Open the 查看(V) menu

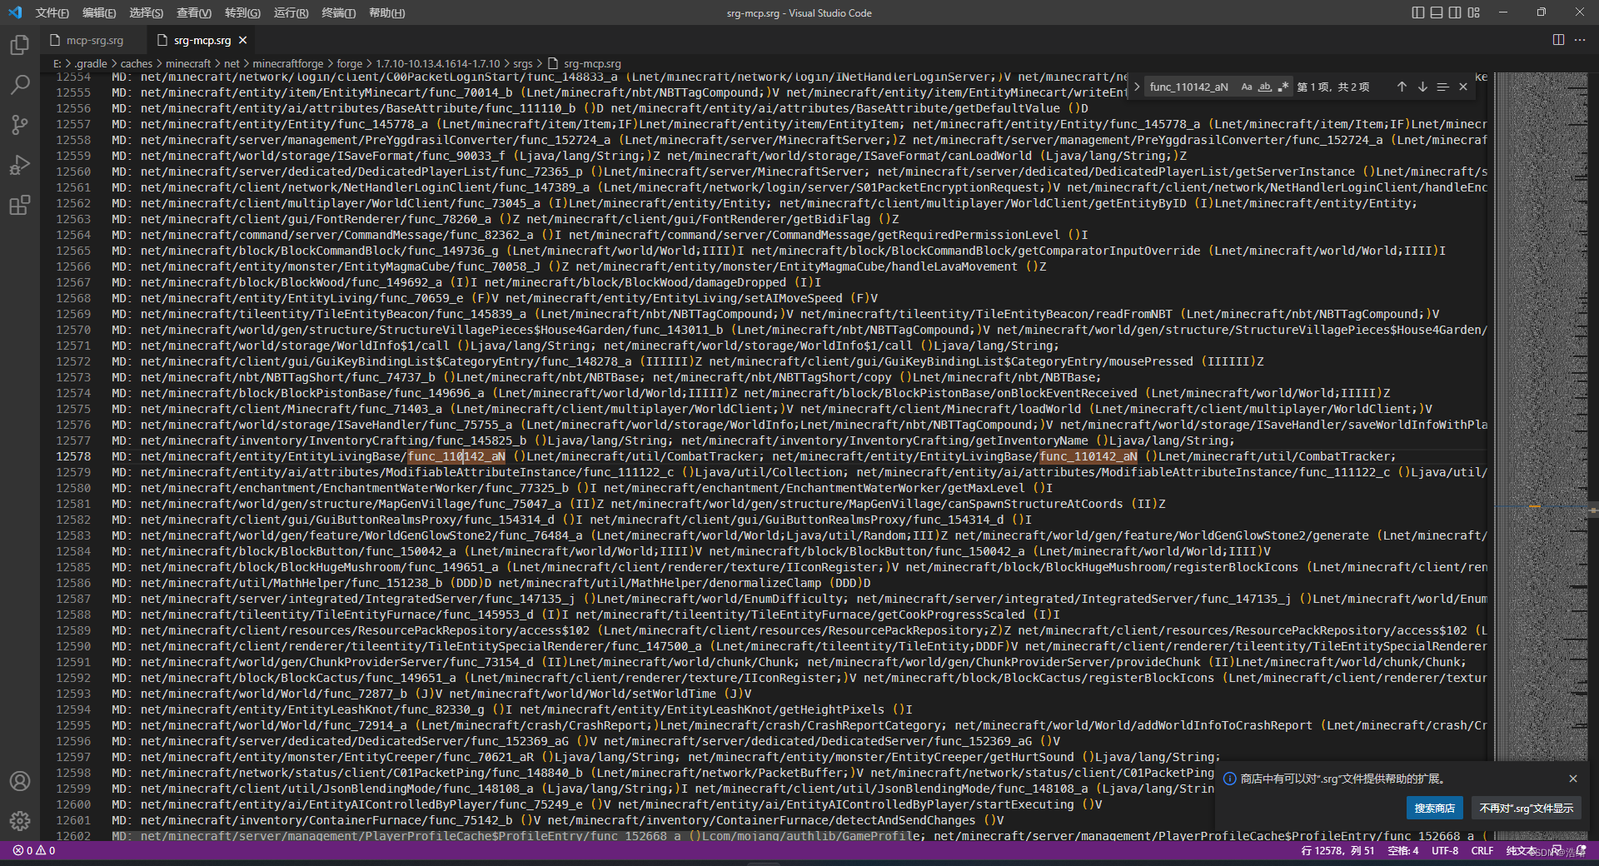(194, 12)
